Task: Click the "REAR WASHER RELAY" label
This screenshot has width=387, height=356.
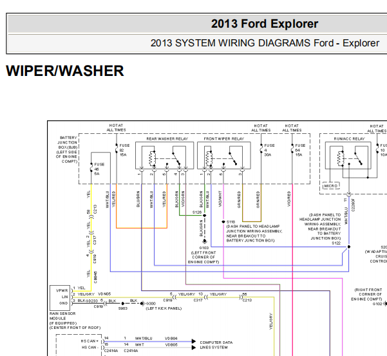Action: [x=167, y=139]
